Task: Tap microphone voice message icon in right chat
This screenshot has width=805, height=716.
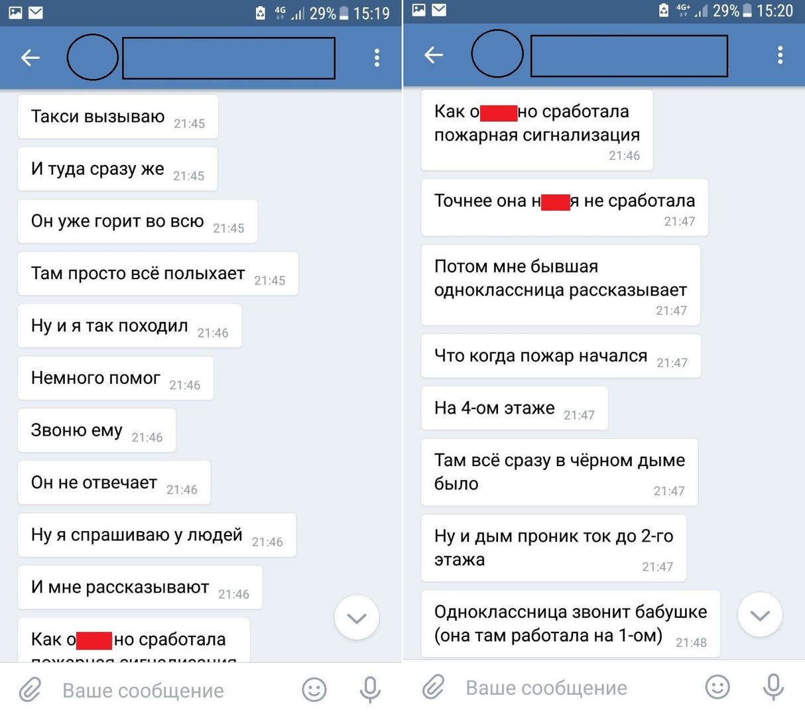Action: click(x=773, y=687)
